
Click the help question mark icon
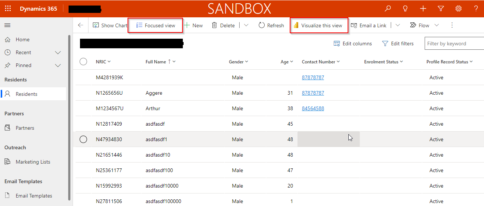(x=476, y=8)
